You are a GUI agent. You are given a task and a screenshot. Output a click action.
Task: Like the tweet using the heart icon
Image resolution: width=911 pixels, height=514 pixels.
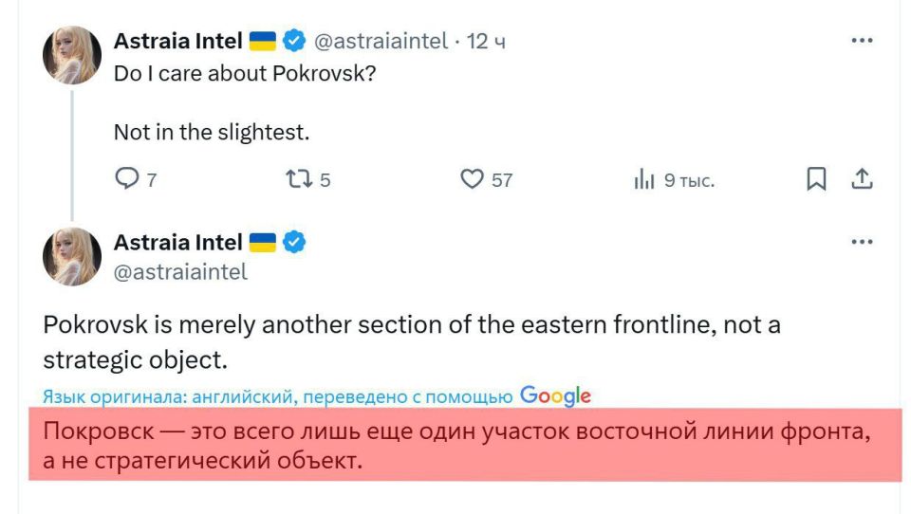point(472,179)
